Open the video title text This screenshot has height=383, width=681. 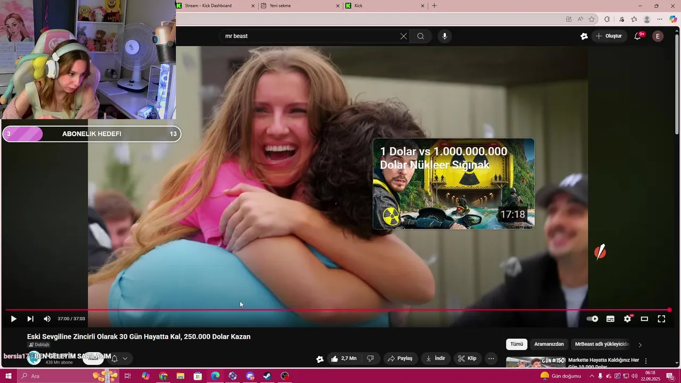139,337
